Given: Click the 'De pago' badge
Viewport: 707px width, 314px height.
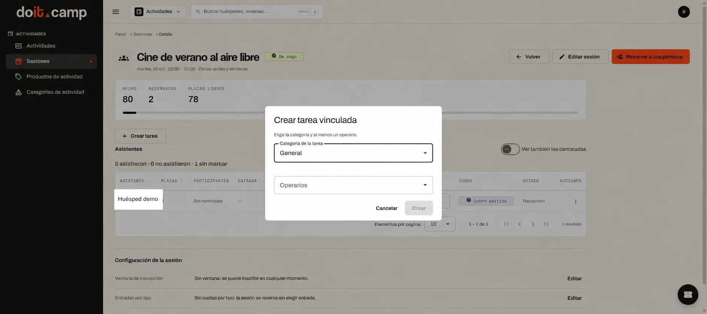Looking at the screenshot, I should [284, 57].
